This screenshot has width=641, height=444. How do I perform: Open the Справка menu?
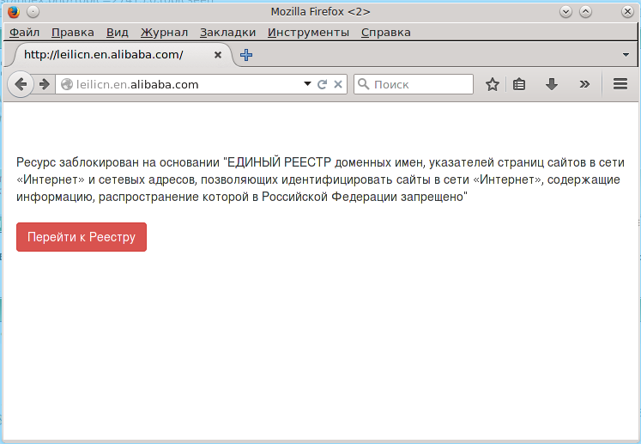coord(386,33)
